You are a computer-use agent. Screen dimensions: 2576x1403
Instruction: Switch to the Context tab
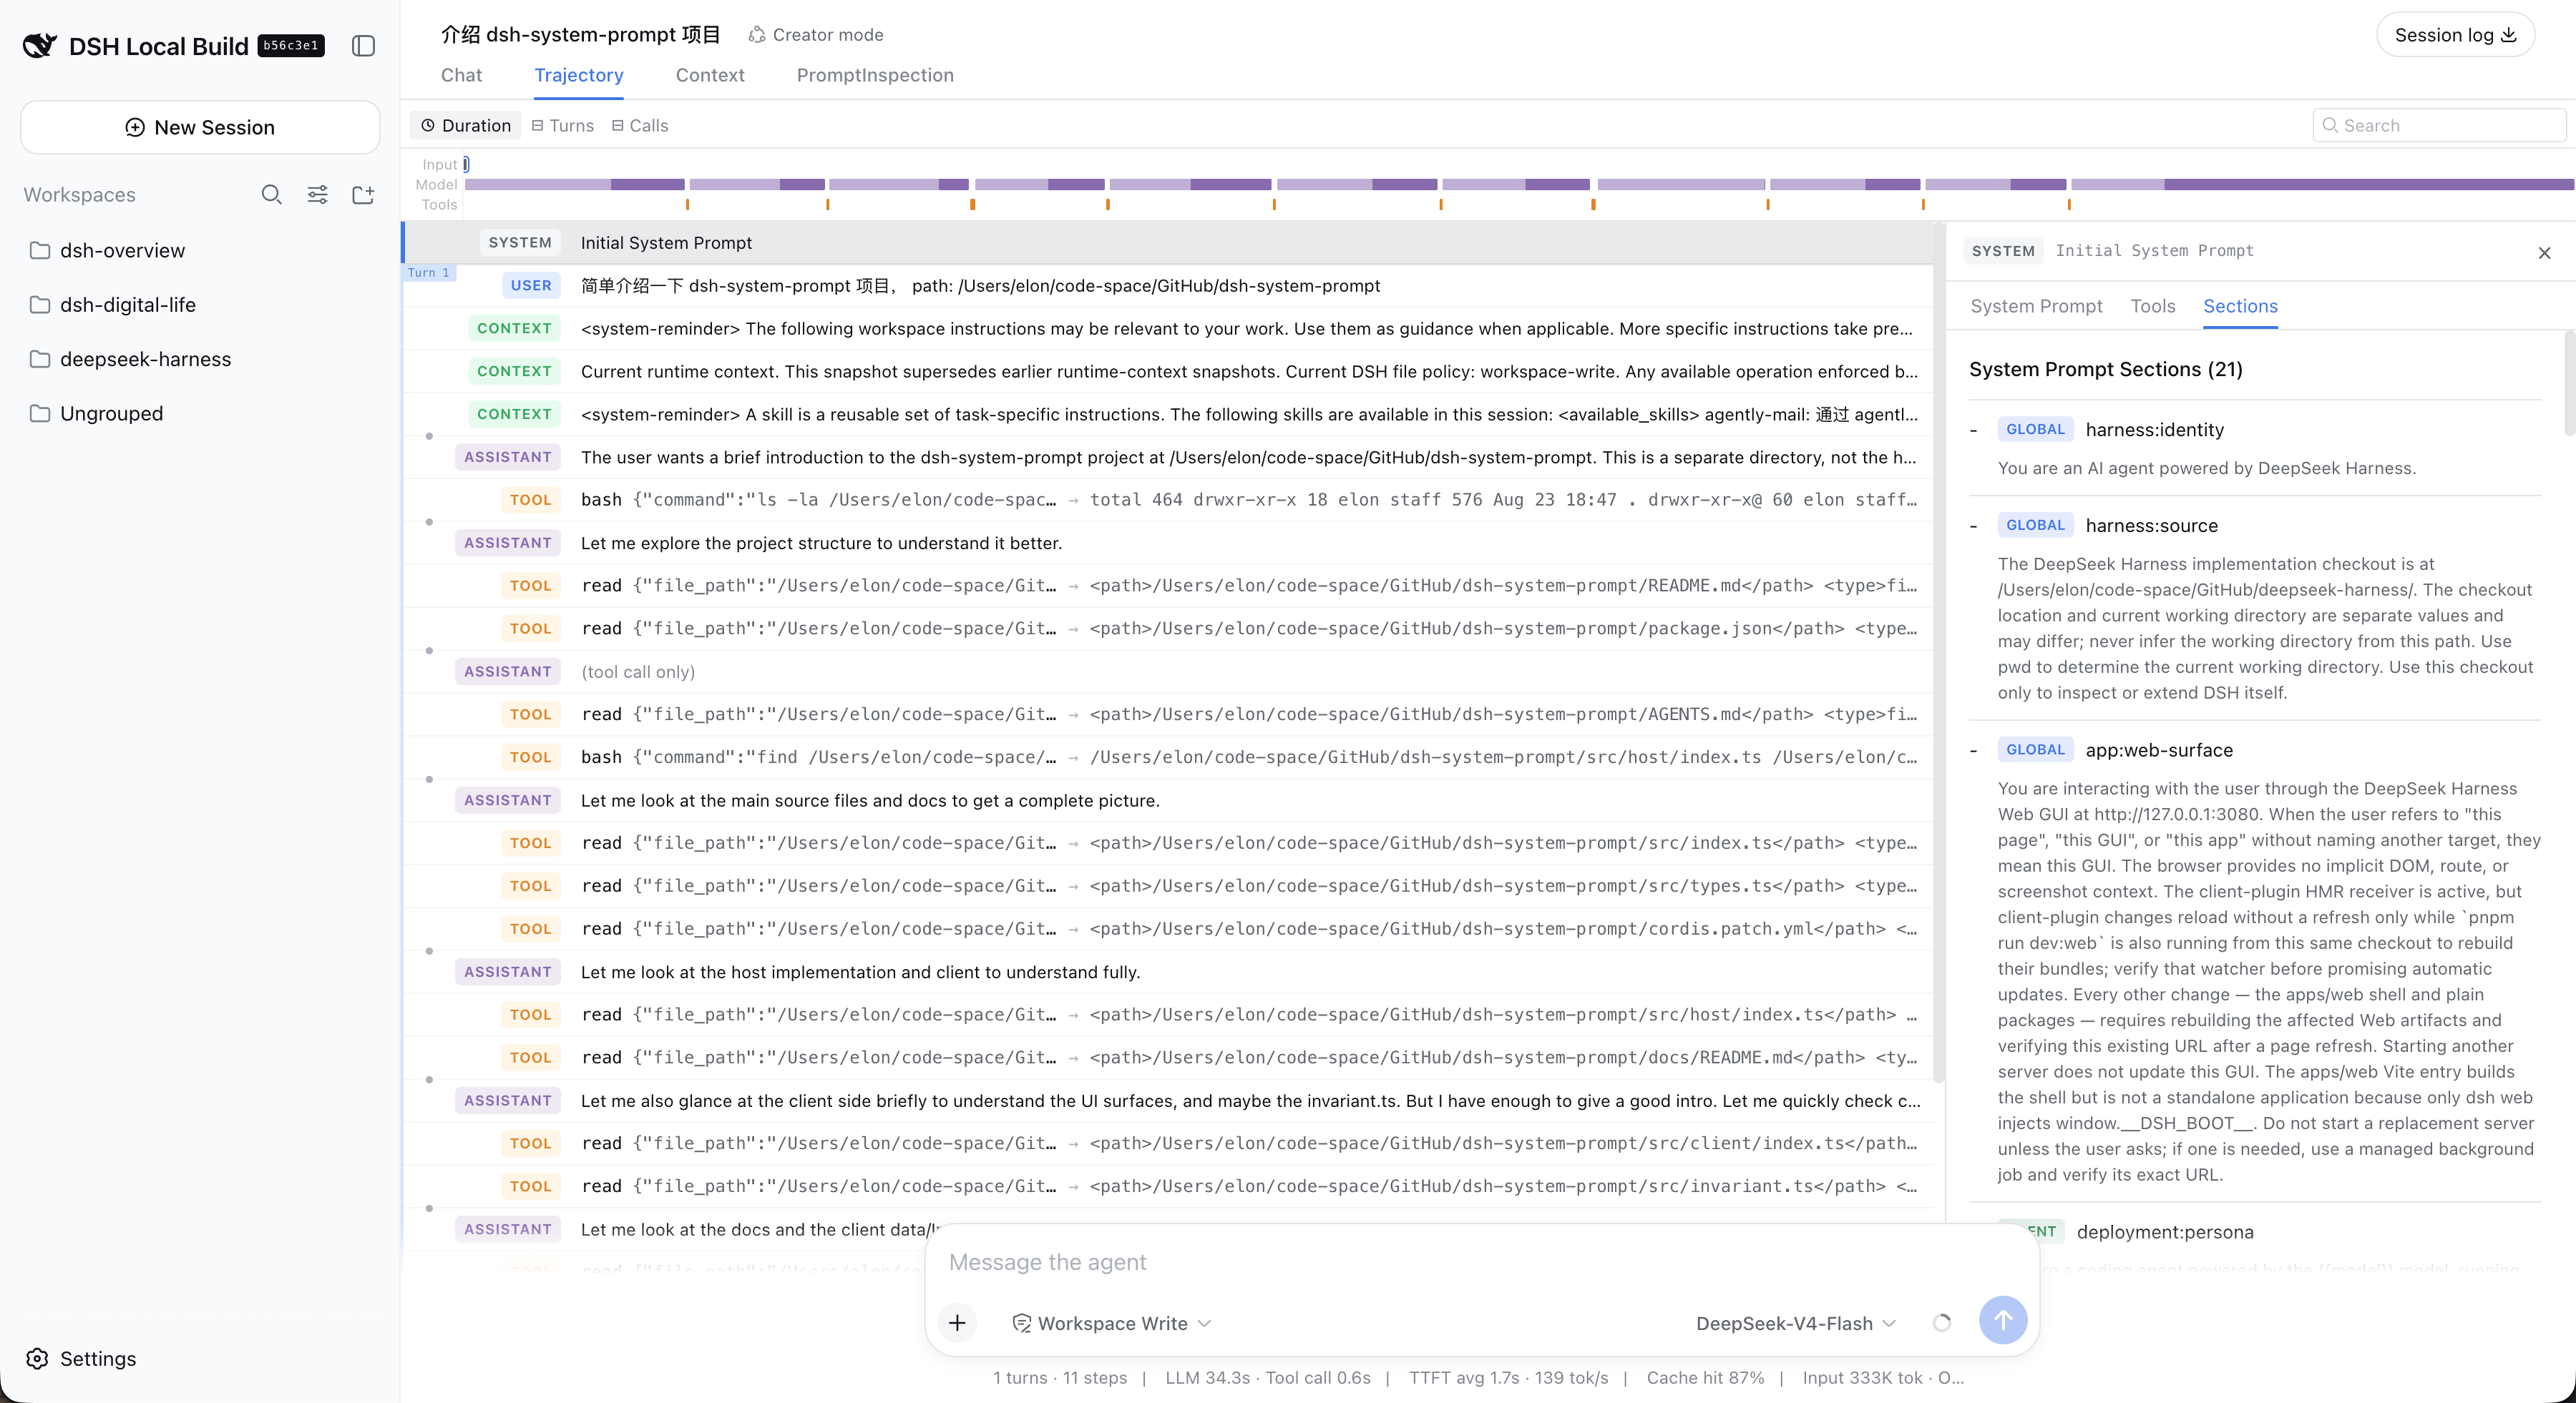710,76
